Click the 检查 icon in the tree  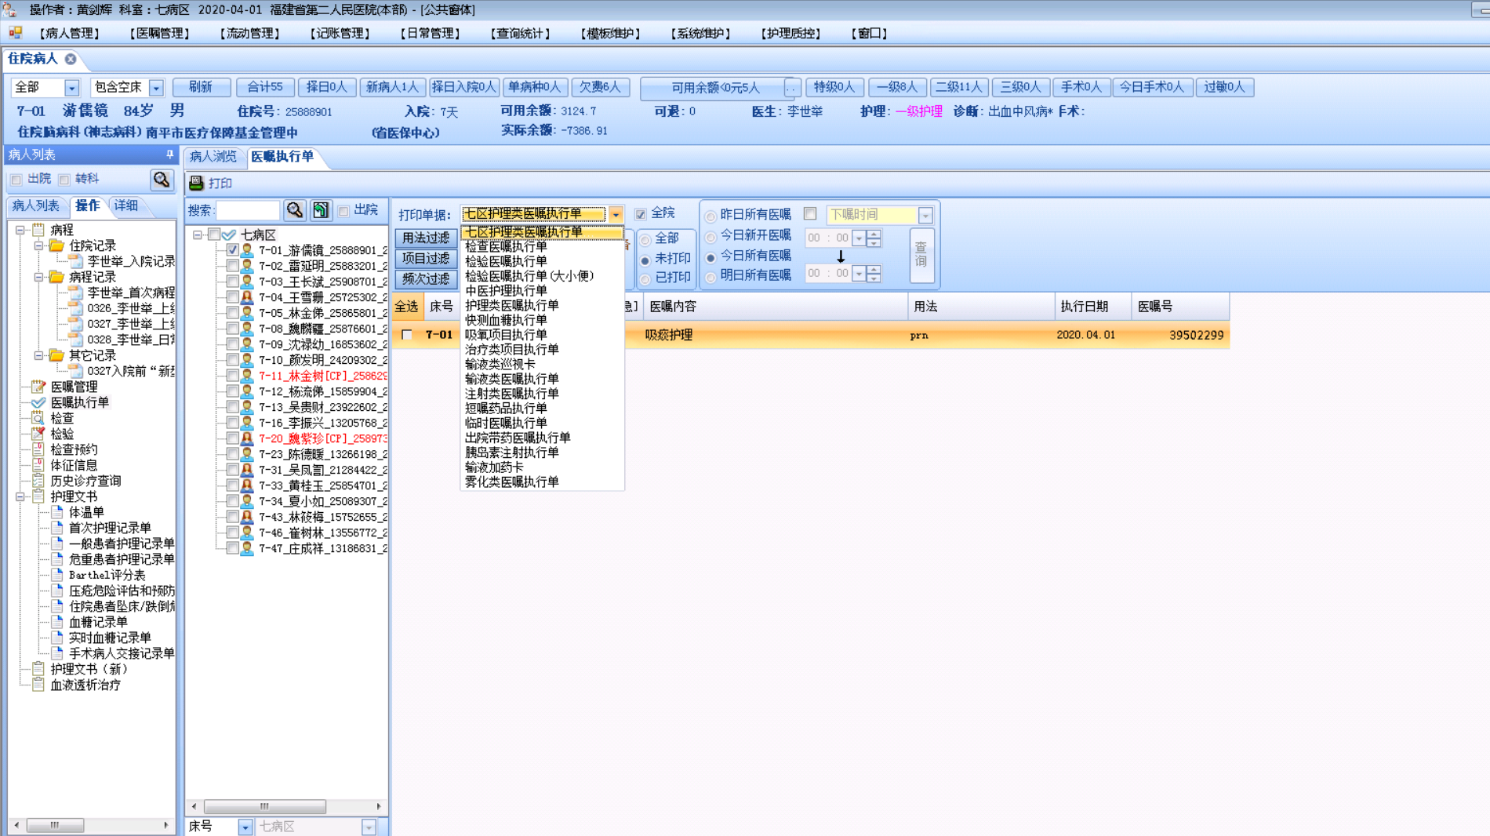click(x=38, y=418)
